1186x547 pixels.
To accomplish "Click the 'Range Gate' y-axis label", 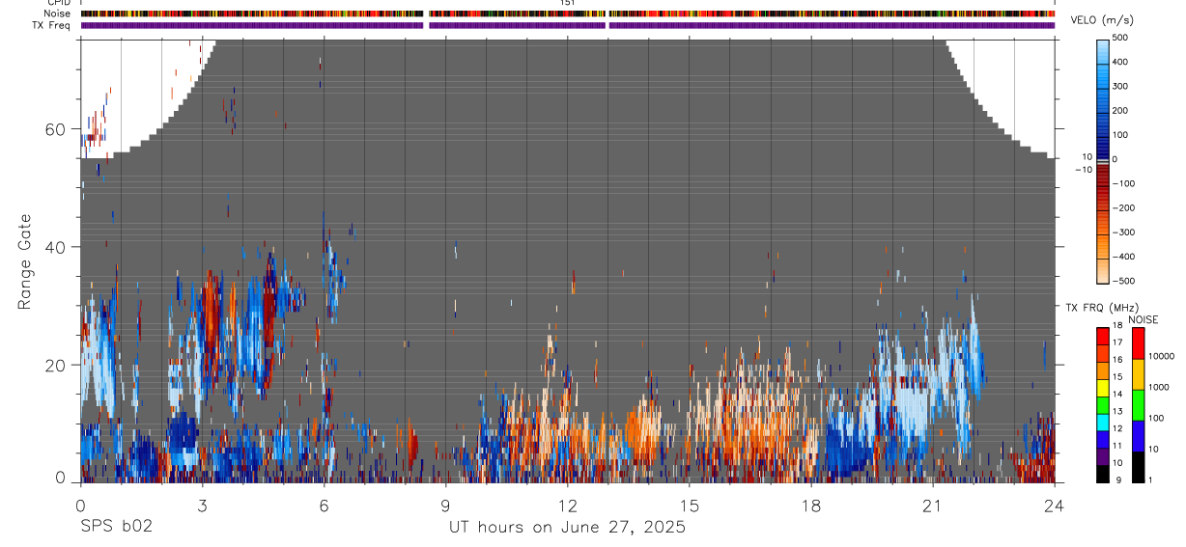I will (24, 262).
